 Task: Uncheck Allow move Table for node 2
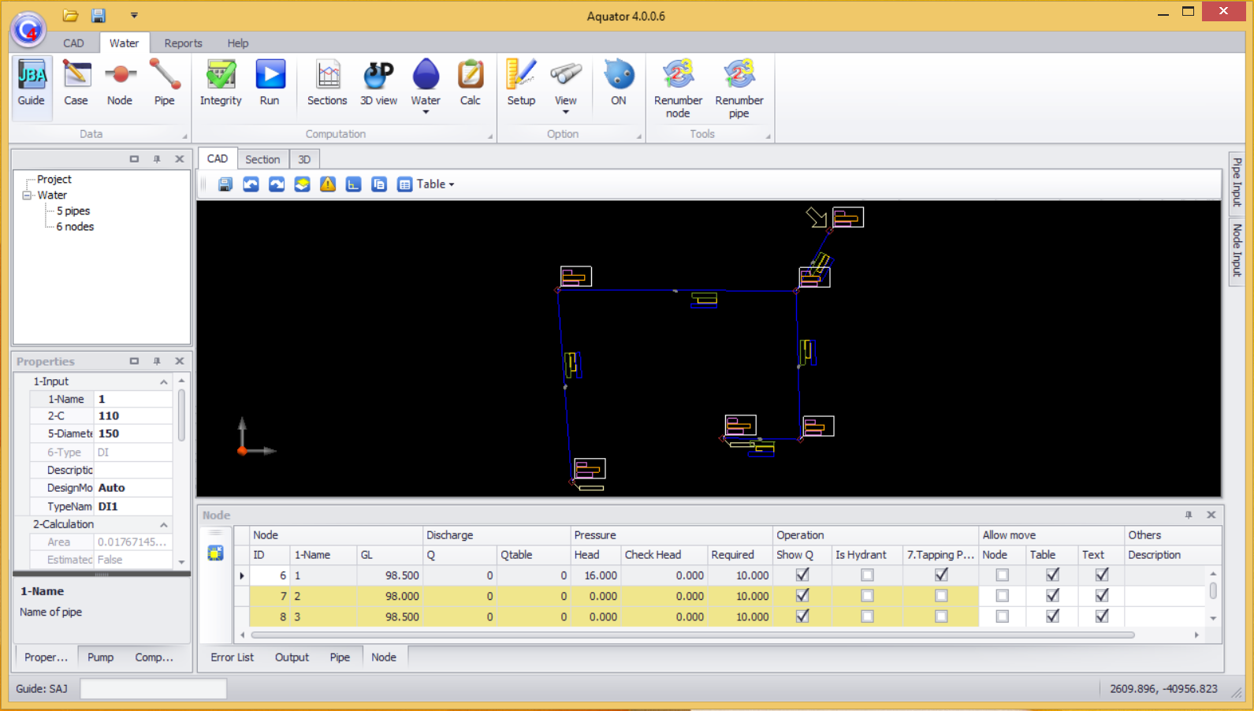[1052, 595]
